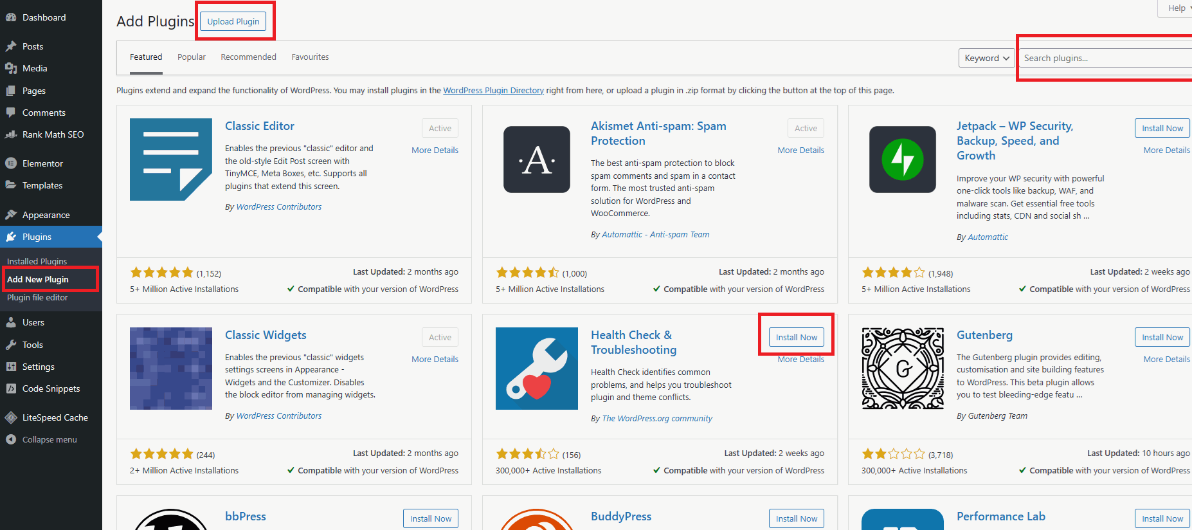View More Details for Jetpack
This screenshot has height=530, width=1192.
point(1167,150)
